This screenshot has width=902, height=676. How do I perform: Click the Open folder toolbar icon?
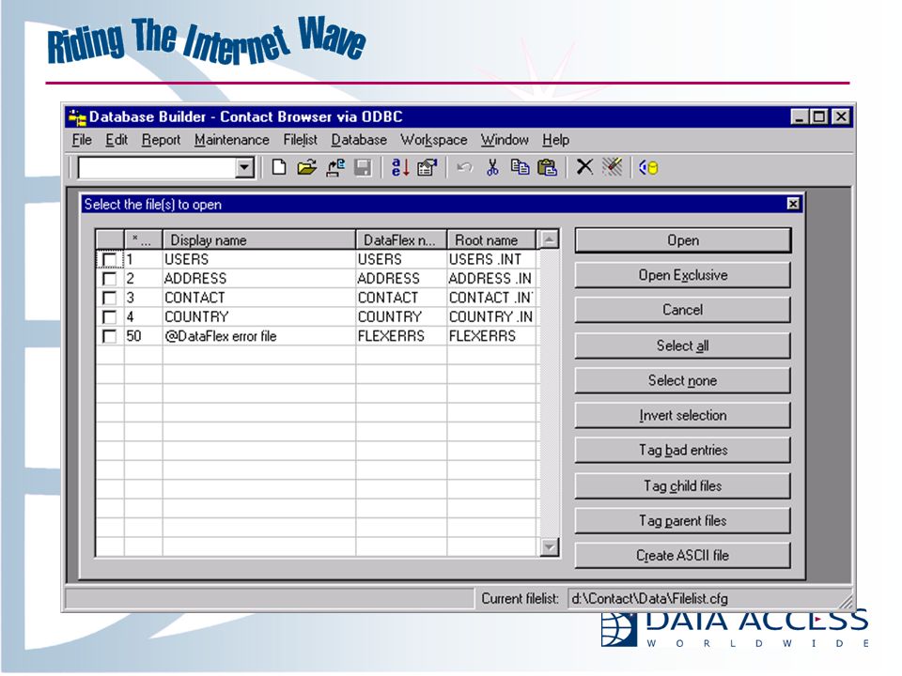pos(306,168)
